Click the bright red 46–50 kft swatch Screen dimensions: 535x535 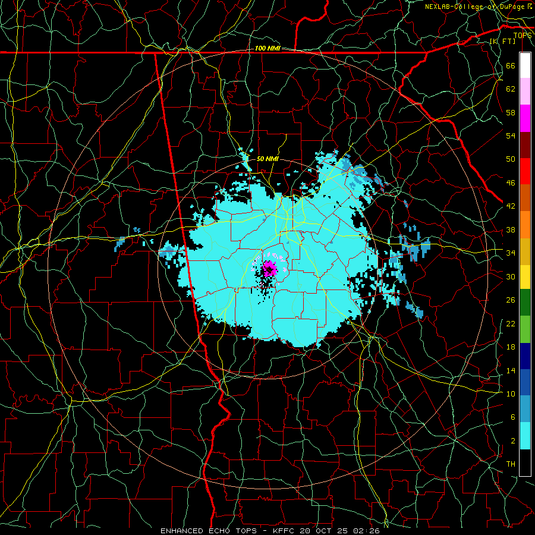[x=525, y=171]
